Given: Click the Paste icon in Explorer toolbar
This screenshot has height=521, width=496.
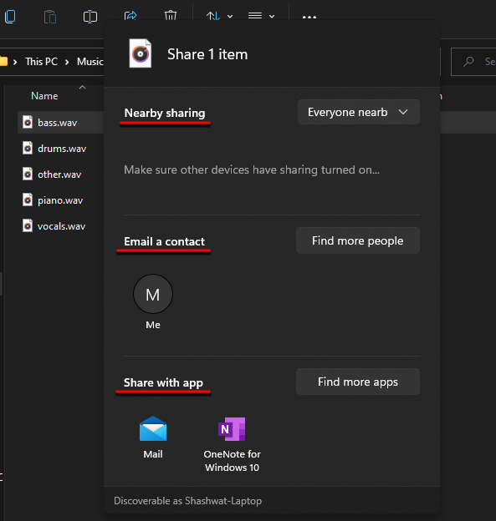Looking at the screenshot, I should click(50, 17).
